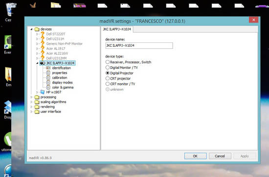Screen dimensions: 269x177
Task: Expand the rendering folder
Action: coord(32,107)
